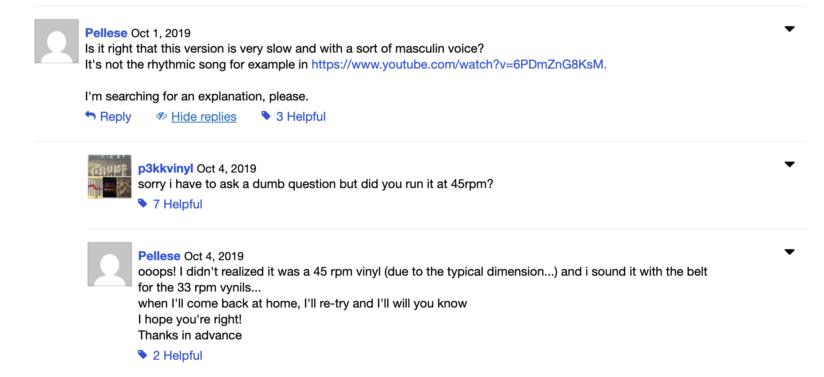Open the dropdown arrow on Pellese's Oct 4 reply
The height and width of the screenshot is (377, 824).
point(789,252)
